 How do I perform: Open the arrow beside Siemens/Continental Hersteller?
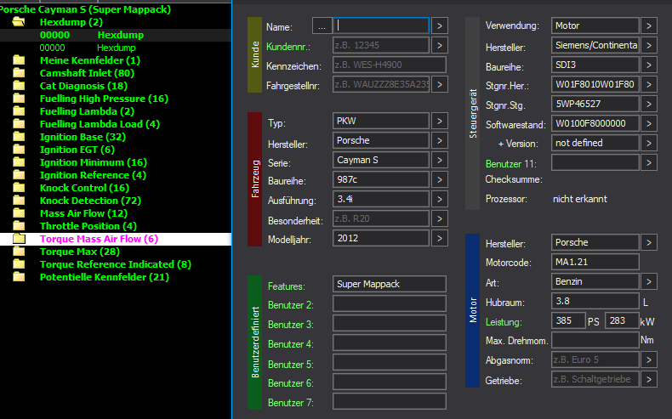[x=649, y=45]
